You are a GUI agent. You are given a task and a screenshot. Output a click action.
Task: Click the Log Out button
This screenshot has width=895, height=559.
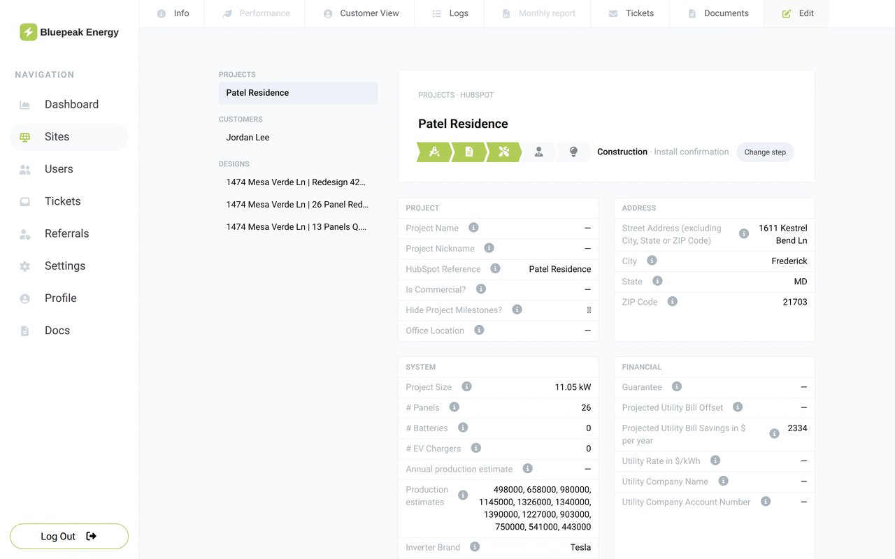click(x=69, y=537)
